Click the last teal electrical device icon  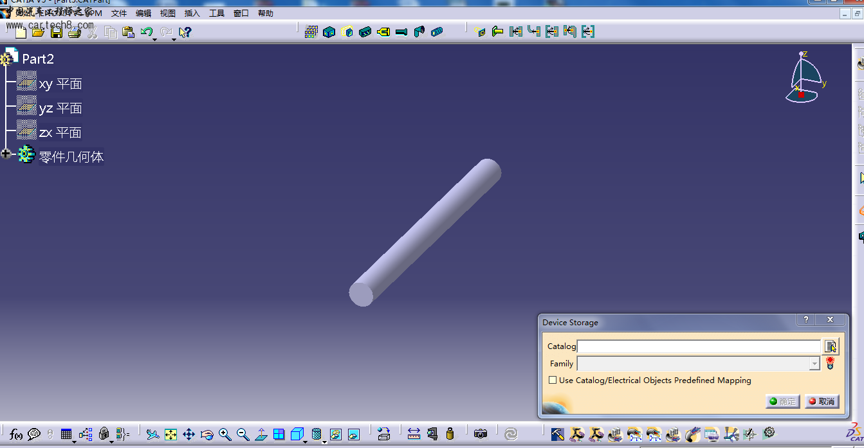[437, 31]
